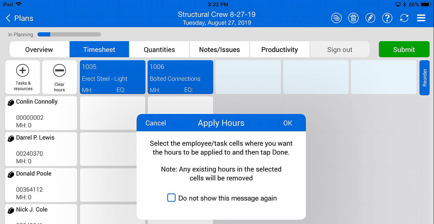
Task: Click the refresh sync icon
Action: [x=404, y=18]
